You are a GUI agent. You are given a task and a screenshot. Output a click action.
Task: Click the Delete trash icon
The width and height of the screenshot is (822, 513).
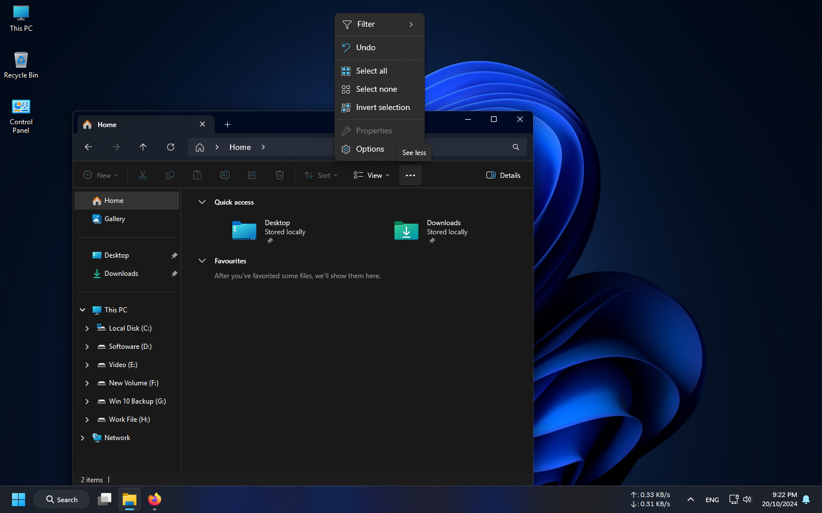280,175
